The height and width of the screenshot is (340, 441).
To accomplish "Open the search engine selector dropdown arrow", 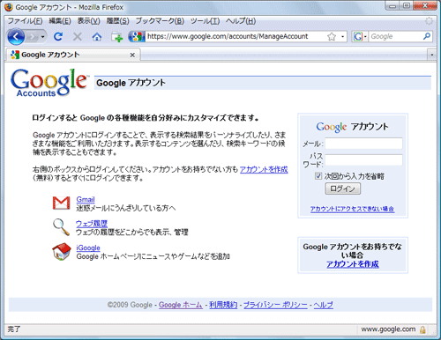I will [365, 37].
